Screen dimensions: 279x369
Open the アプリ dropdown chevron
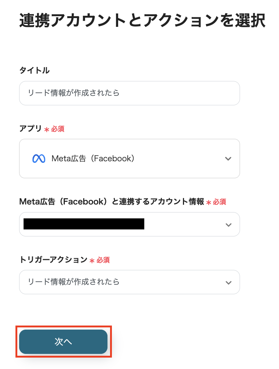pyautogui.click(x=228, y=158)
